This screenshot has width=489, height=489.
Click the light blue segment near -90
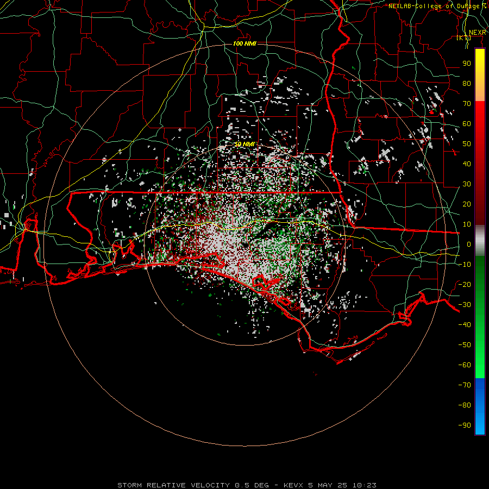point(480,424)
